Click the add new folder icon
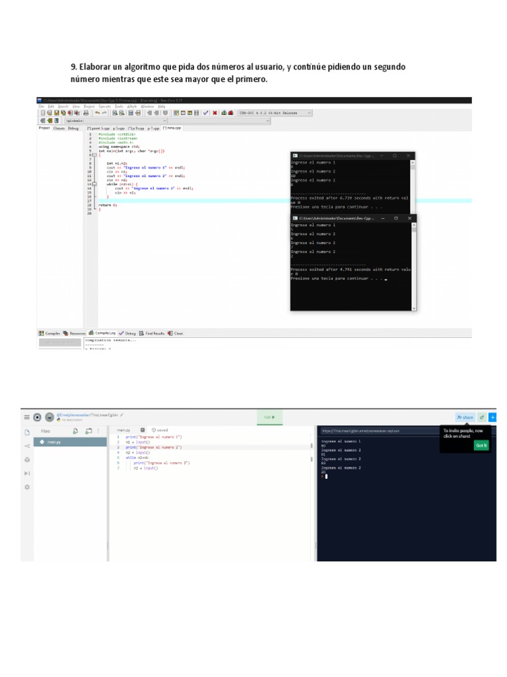The height and width of the screenshot is (677, 507). click(x=88, y=431)
